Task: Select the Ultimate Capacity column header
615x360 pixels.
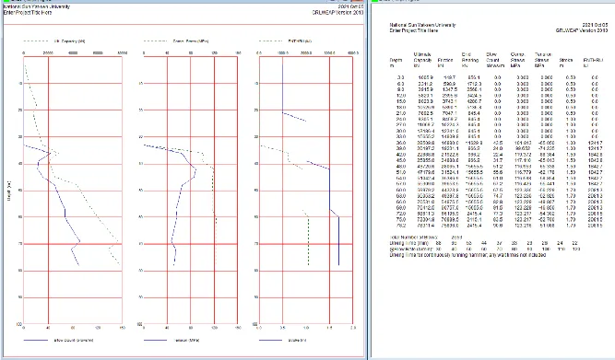Action: [423, 60]
